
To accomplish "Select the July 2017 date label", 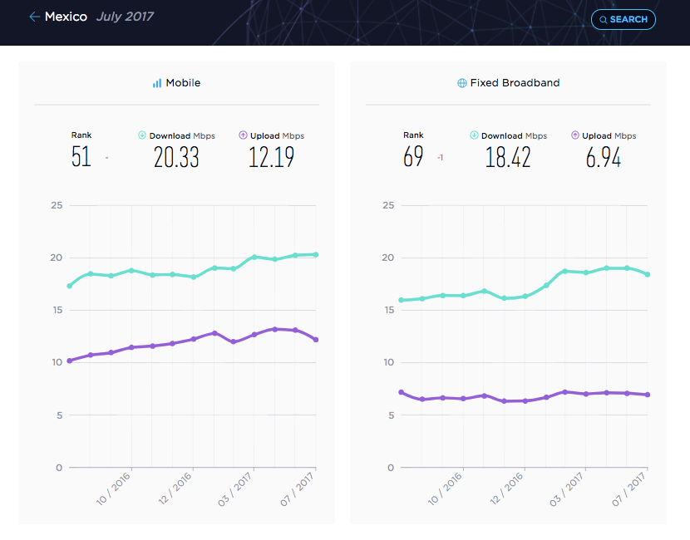I will 125,17.
